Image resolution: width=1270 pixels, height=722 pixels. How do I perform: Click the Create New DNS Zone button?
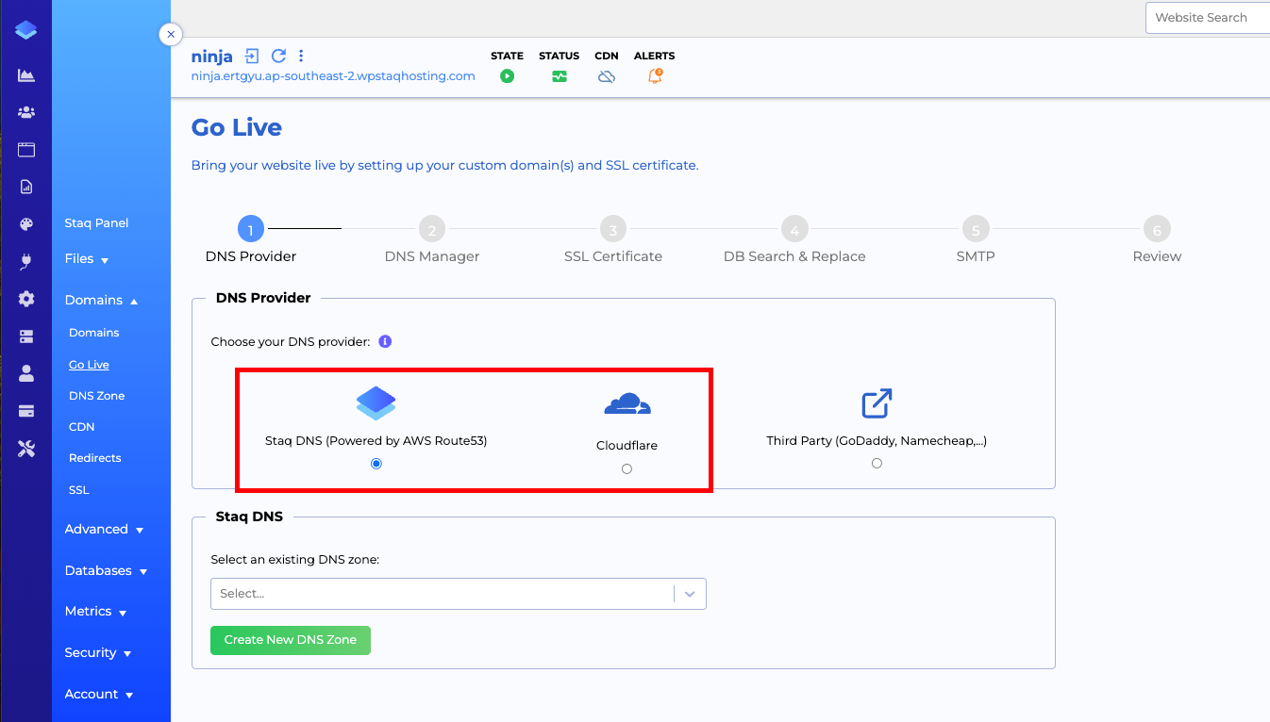(291, 640)
